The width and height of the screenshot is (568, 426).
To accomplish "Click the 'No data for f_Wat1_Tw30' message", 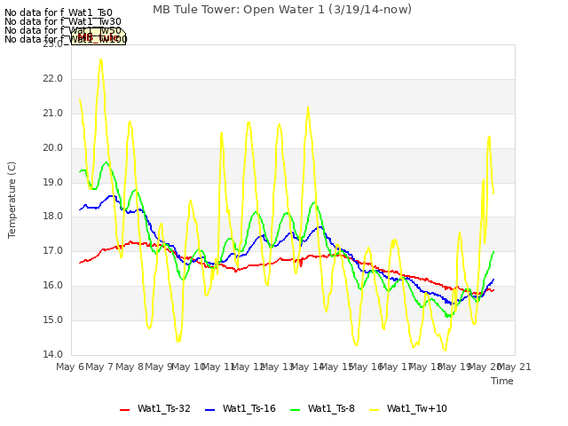I will point(63,21).
